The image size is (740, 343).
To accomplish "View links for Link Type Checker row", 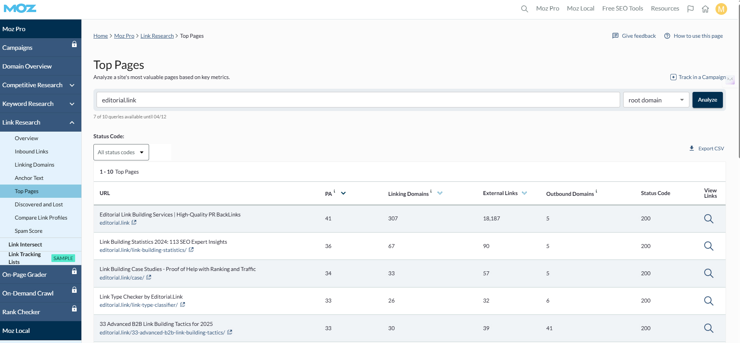I will pyautogui.click(x=709, y=301).
